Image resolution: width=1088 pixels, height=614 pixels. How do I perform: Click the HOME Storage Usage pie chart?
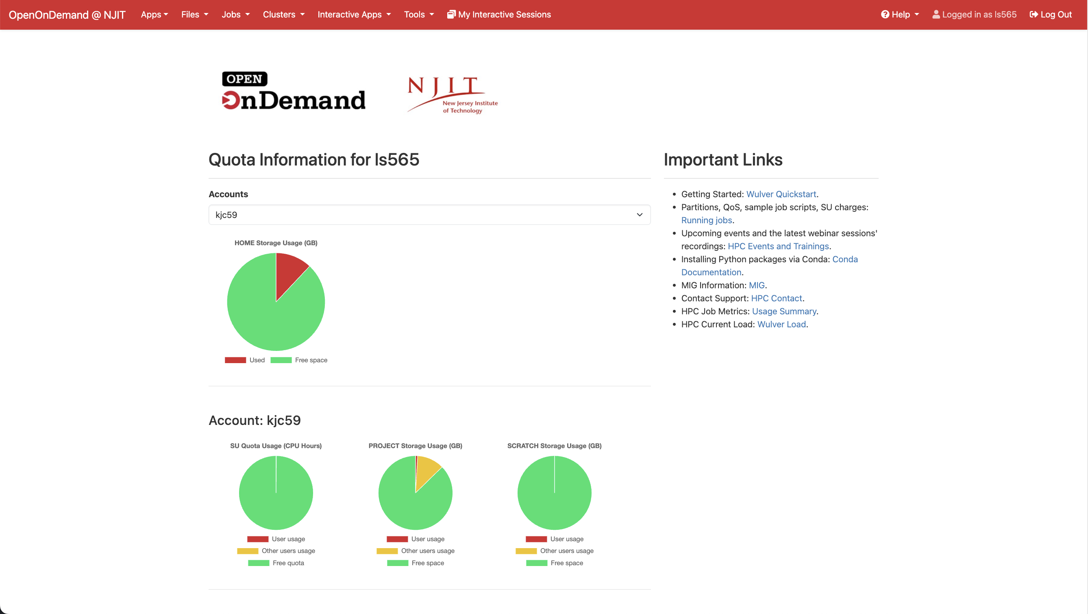[x=276, y=301]
